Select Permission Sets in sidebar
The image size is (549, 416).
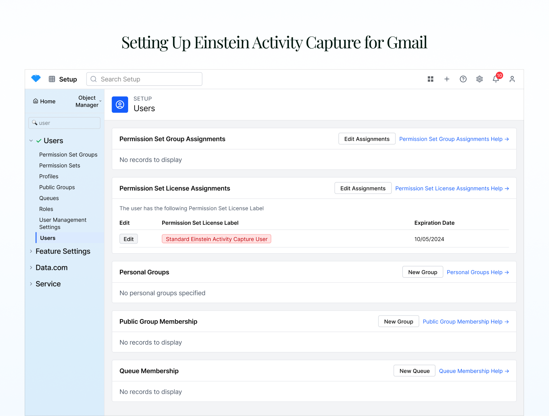coord(60,166)
